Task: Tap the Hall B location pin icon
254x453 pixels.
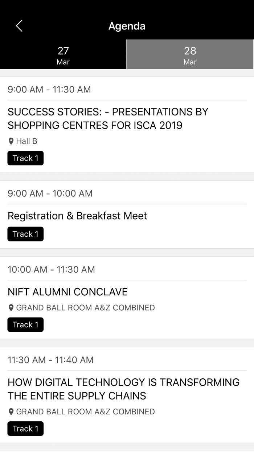Action: (x=11, y=141)
